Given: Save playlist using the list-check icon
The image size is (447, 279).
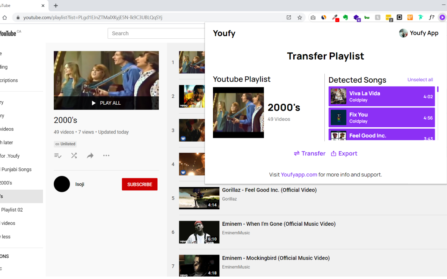Looking at the screenshot, I should [x=58, y=156].
